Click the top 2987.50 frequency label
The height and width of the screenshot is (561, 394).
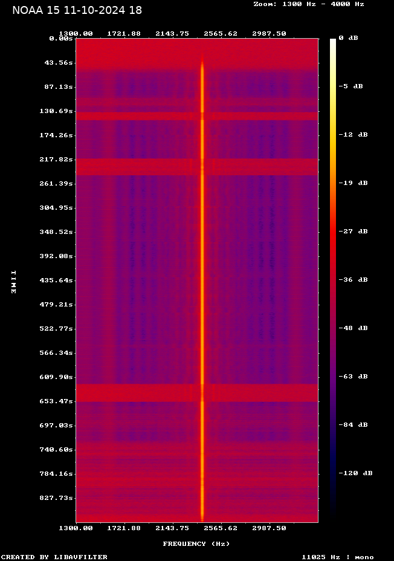(x=269, y=34)
